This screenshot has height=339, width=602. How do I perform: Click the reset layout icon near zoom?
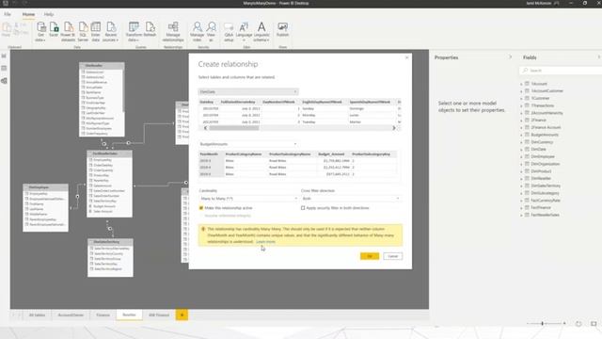coord(578,324)
